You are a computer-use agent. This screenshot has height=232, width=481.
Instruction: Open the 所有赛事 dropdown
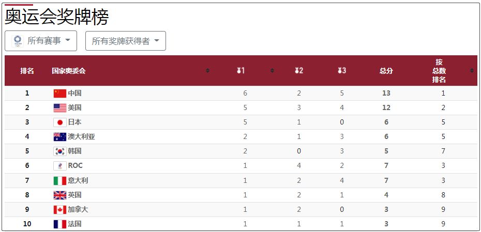coord(41,41)
